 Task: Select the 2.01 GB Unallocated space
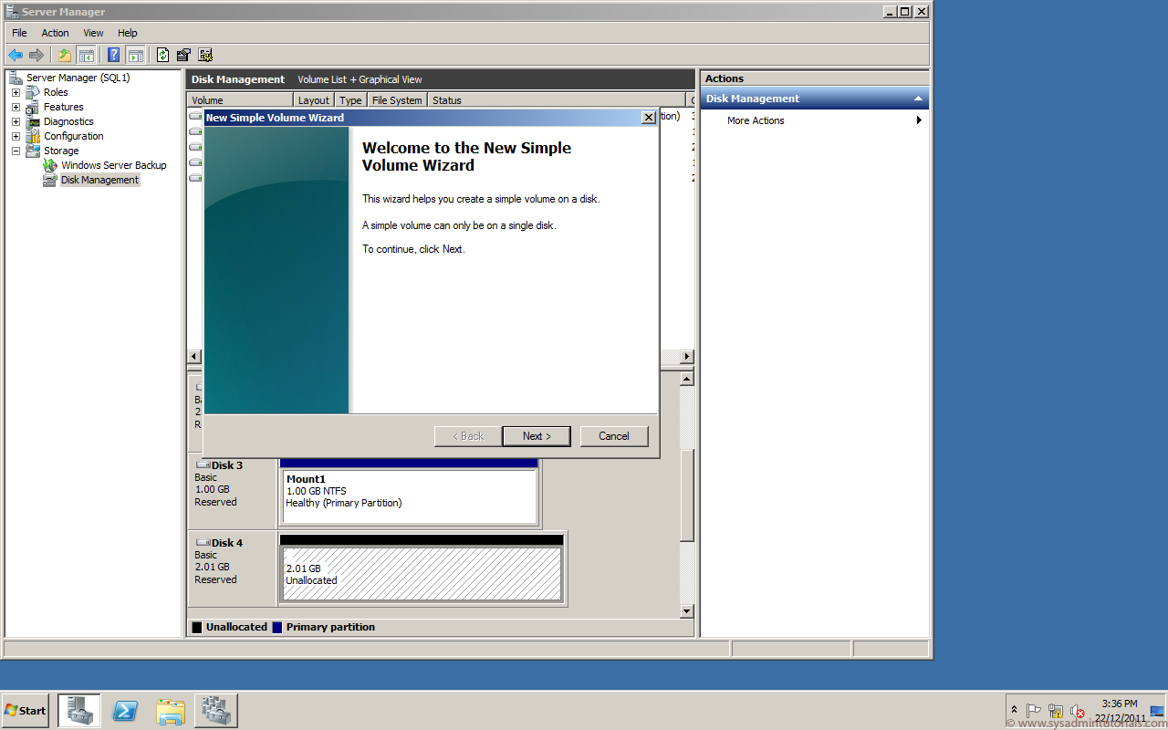pos(422,573)
